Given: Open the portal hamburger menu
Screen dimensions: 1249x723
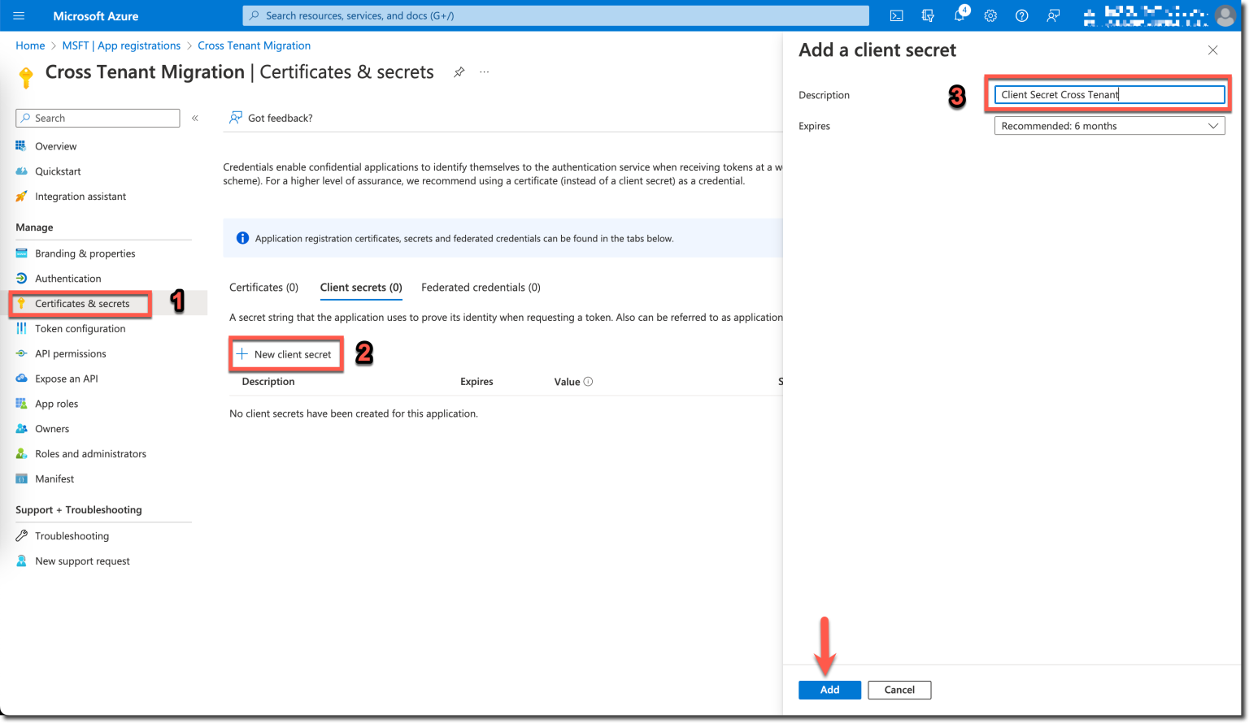Looking at the screenshot, I should (19, 15).
